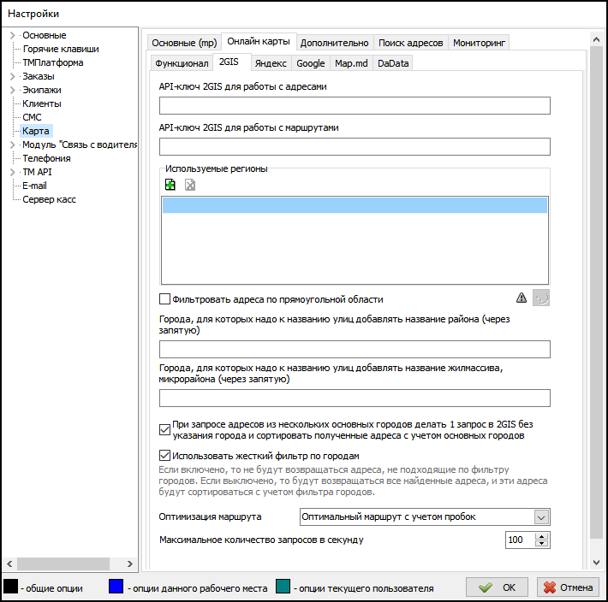Switch to the Яндекс tab
This screenshot has width=608, height=602.
coord(271,62)
